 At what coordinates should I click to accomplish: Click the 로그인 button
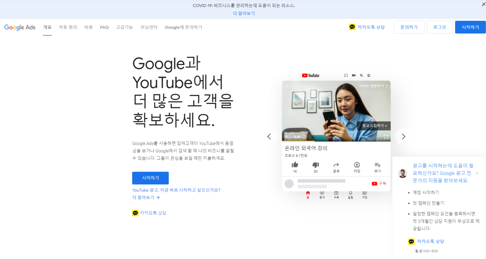440,27
